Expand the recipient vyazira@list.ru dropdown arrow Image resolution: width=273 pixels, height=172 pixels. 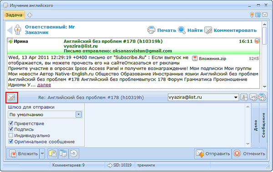coord(236,97)
